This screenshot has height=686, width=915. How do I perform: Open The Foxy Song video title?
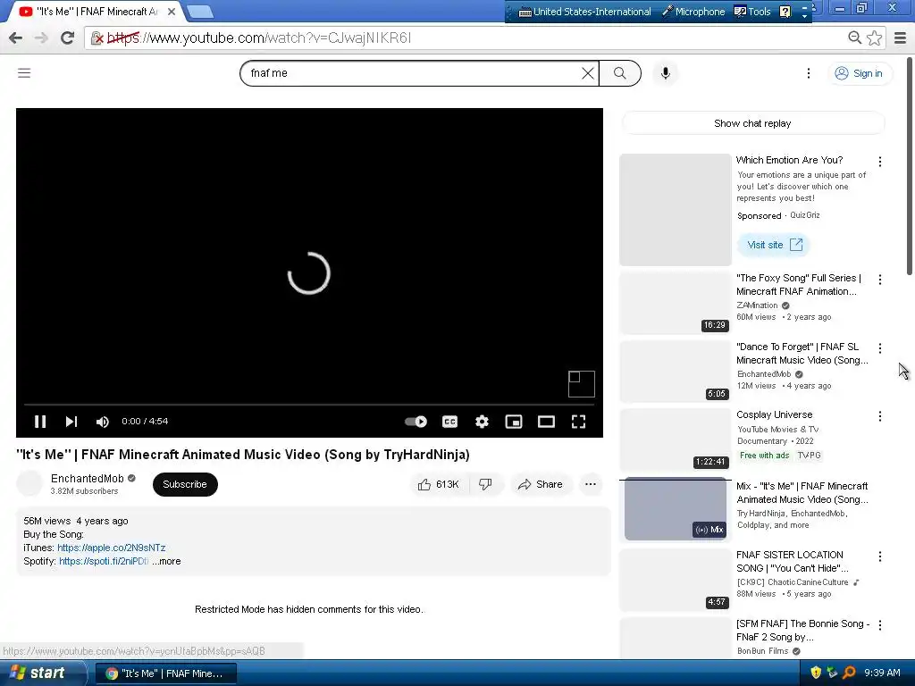[798, 285]
